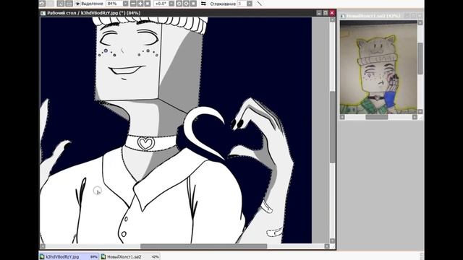Click the undo arrow icon in the toolbar
The height and width of the screenshot is (260, 463).
pos(42,4)
